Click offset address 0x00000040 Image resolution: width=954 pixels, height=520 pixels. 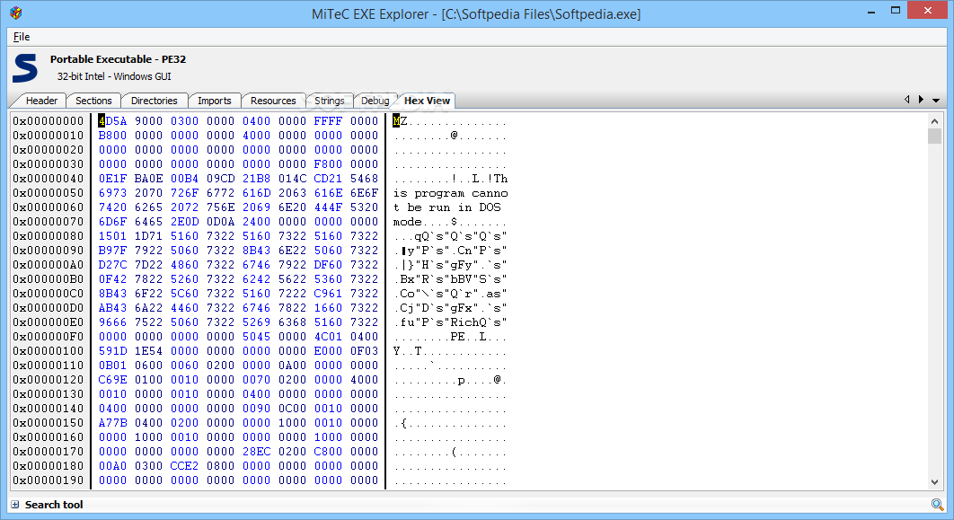click(49, 179)
